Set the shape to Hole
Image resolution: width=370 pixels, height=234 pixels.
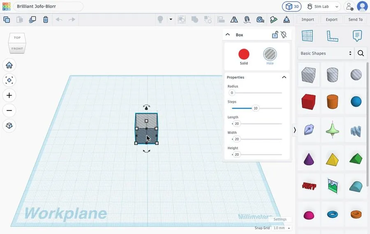[270, 54]
